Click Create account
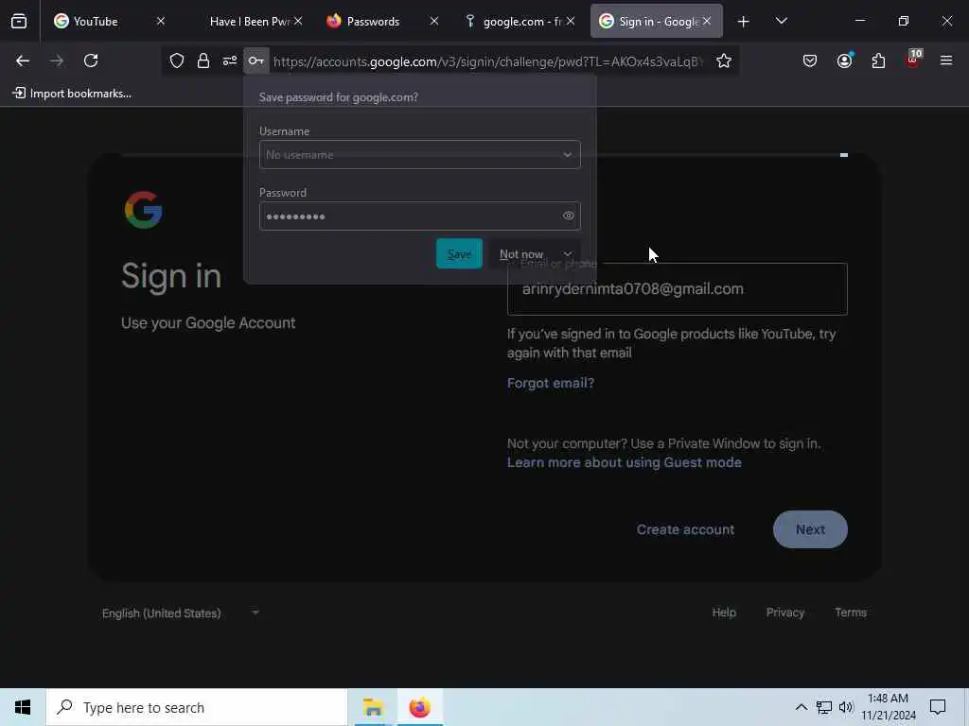The height and width of the screenshot is (726, 969). click(x=685, y=529)
